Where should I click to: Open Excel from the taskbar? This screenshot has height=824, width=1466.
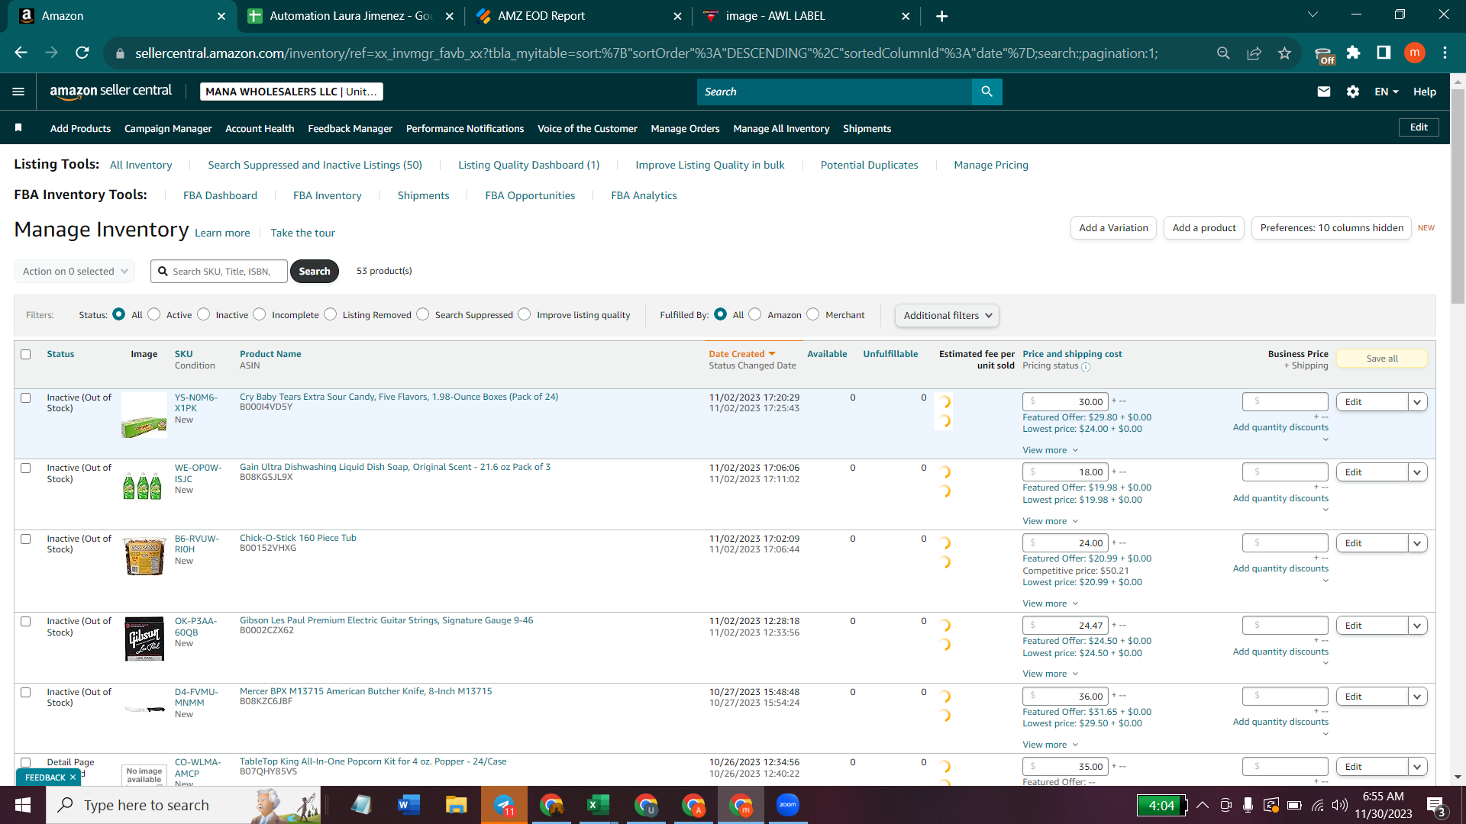pyautogui.click(x=598, y=805)
